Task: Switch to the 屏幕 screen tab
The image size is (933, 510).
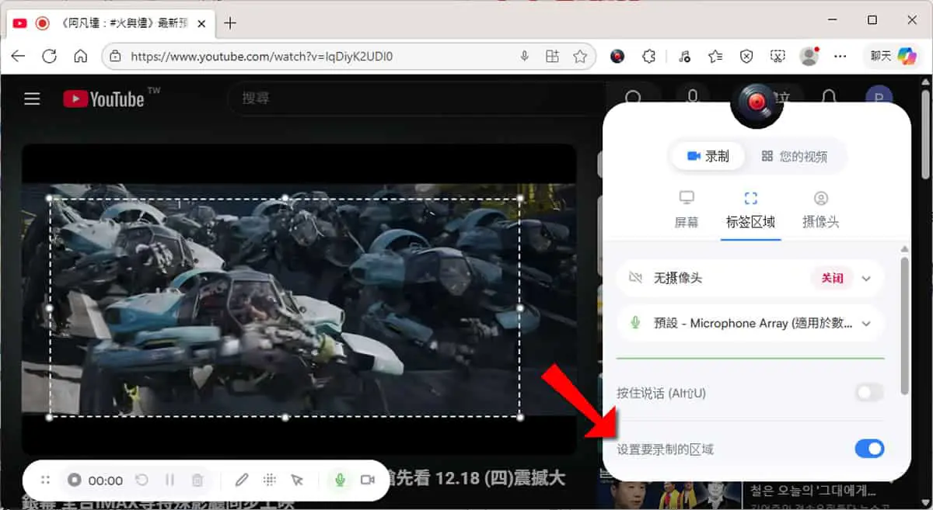Action: [687, 210]
